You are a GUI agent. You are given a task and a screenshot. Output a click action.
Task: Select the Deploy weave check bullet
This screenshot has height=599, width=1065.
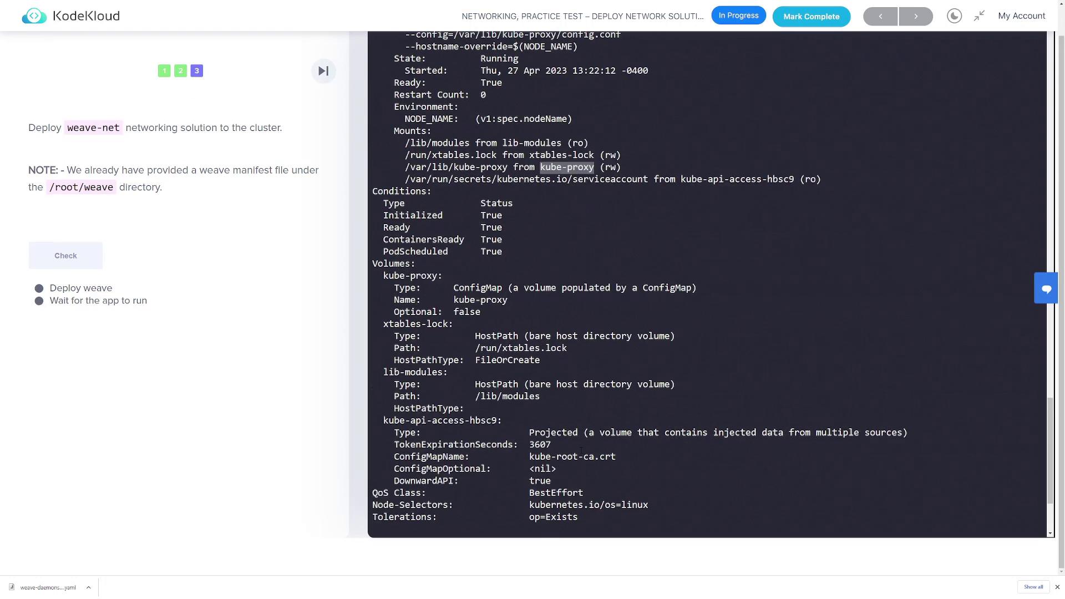(x=39, y=288)
